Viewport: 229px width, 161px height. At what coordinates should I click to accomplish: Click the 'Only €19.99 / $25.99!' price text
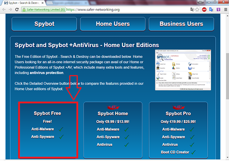pos(178,122)
